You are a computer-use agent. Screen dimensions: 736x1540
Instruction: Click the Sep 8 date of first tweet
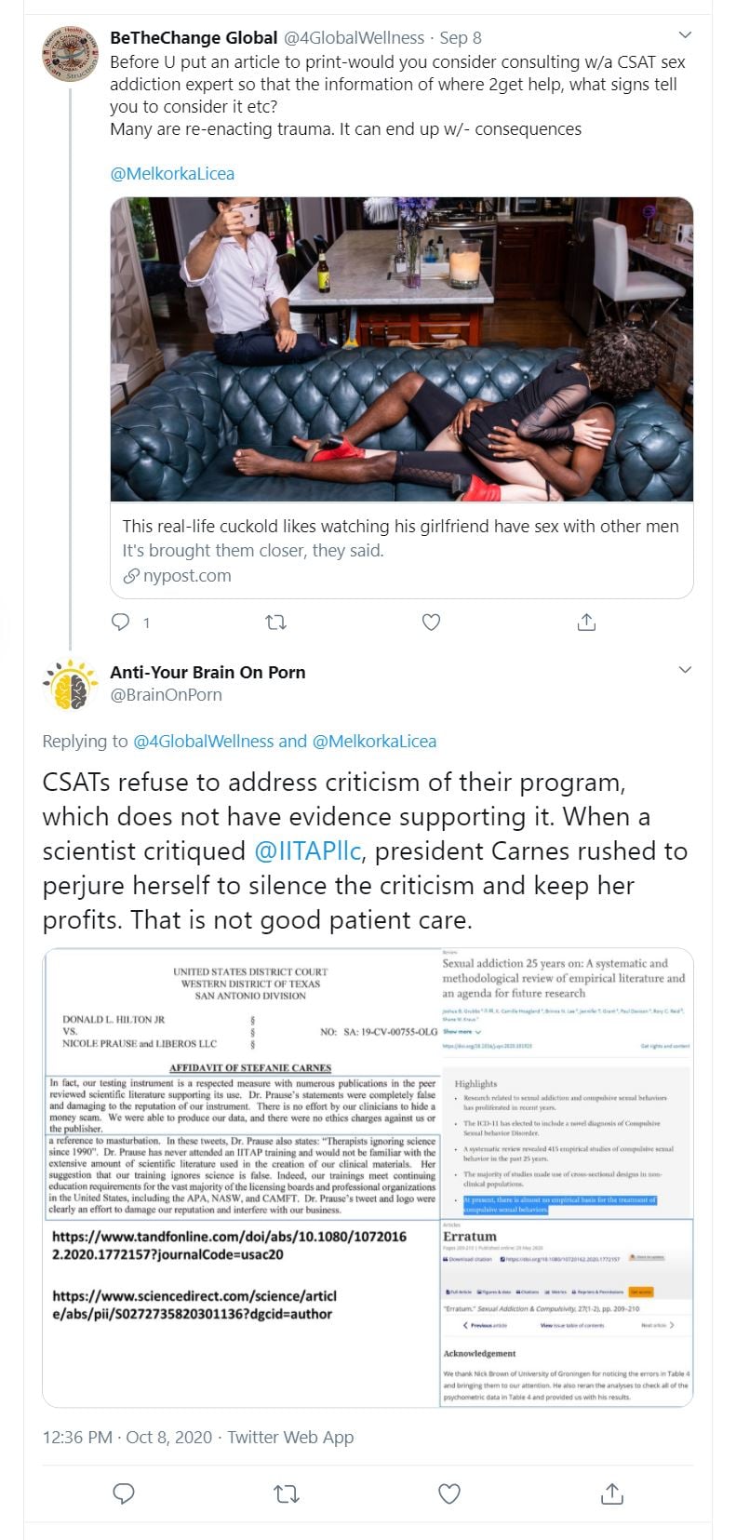[x=461, y=38]
